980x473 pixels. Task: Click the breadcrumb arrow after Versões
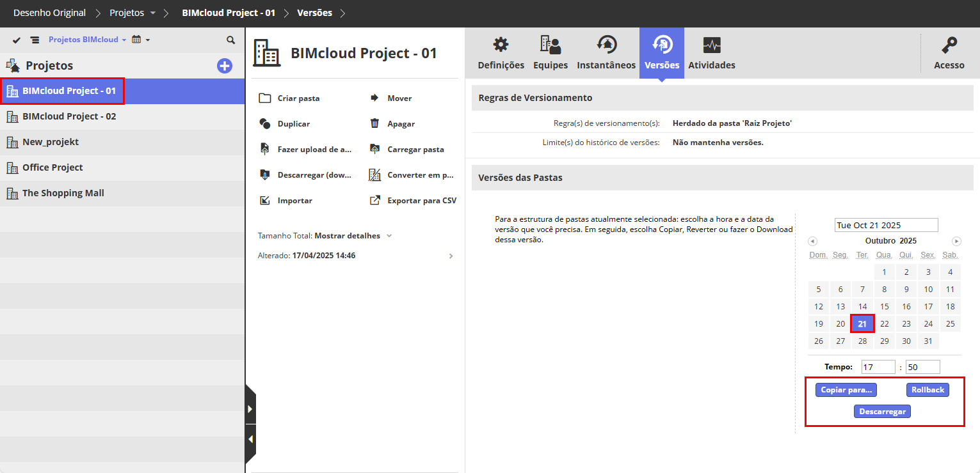342,13
